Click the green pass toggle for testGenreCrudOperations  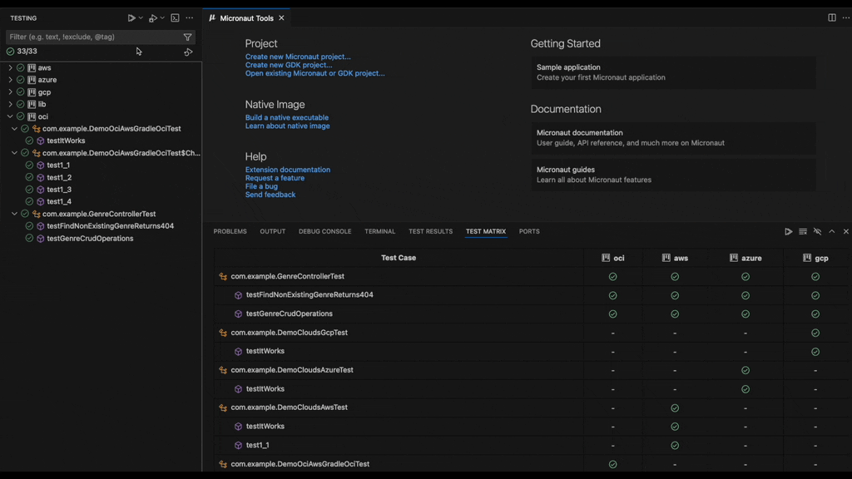613,314
